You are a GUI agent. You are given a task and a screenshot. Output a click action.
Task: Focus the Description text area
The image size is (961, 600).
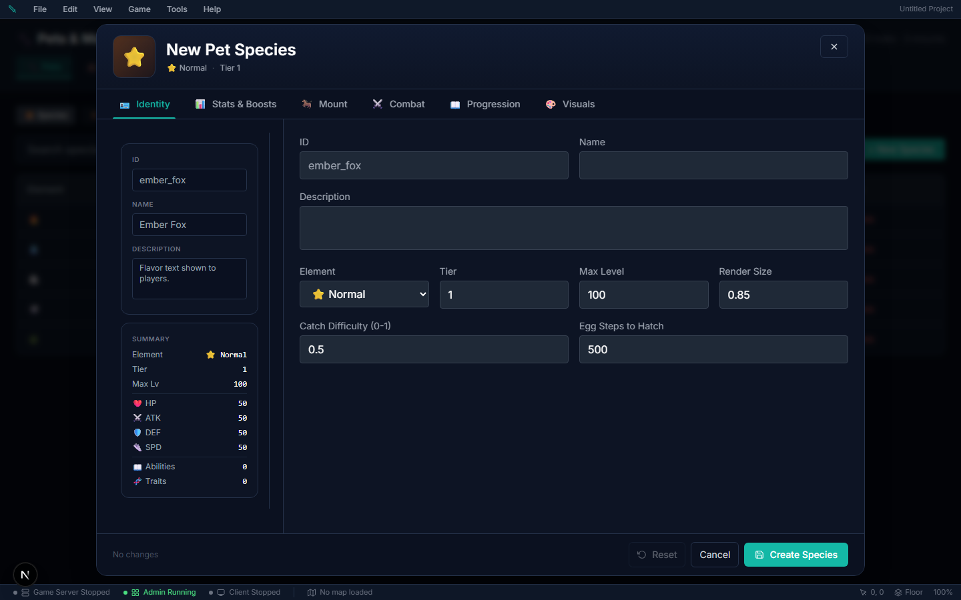tap(574, 228)
